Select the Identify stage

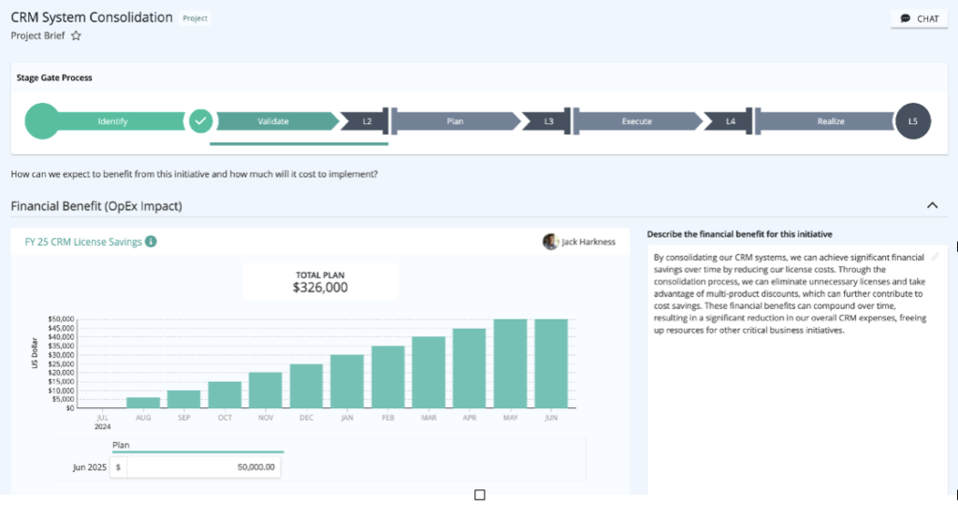(x=113, y=121)
